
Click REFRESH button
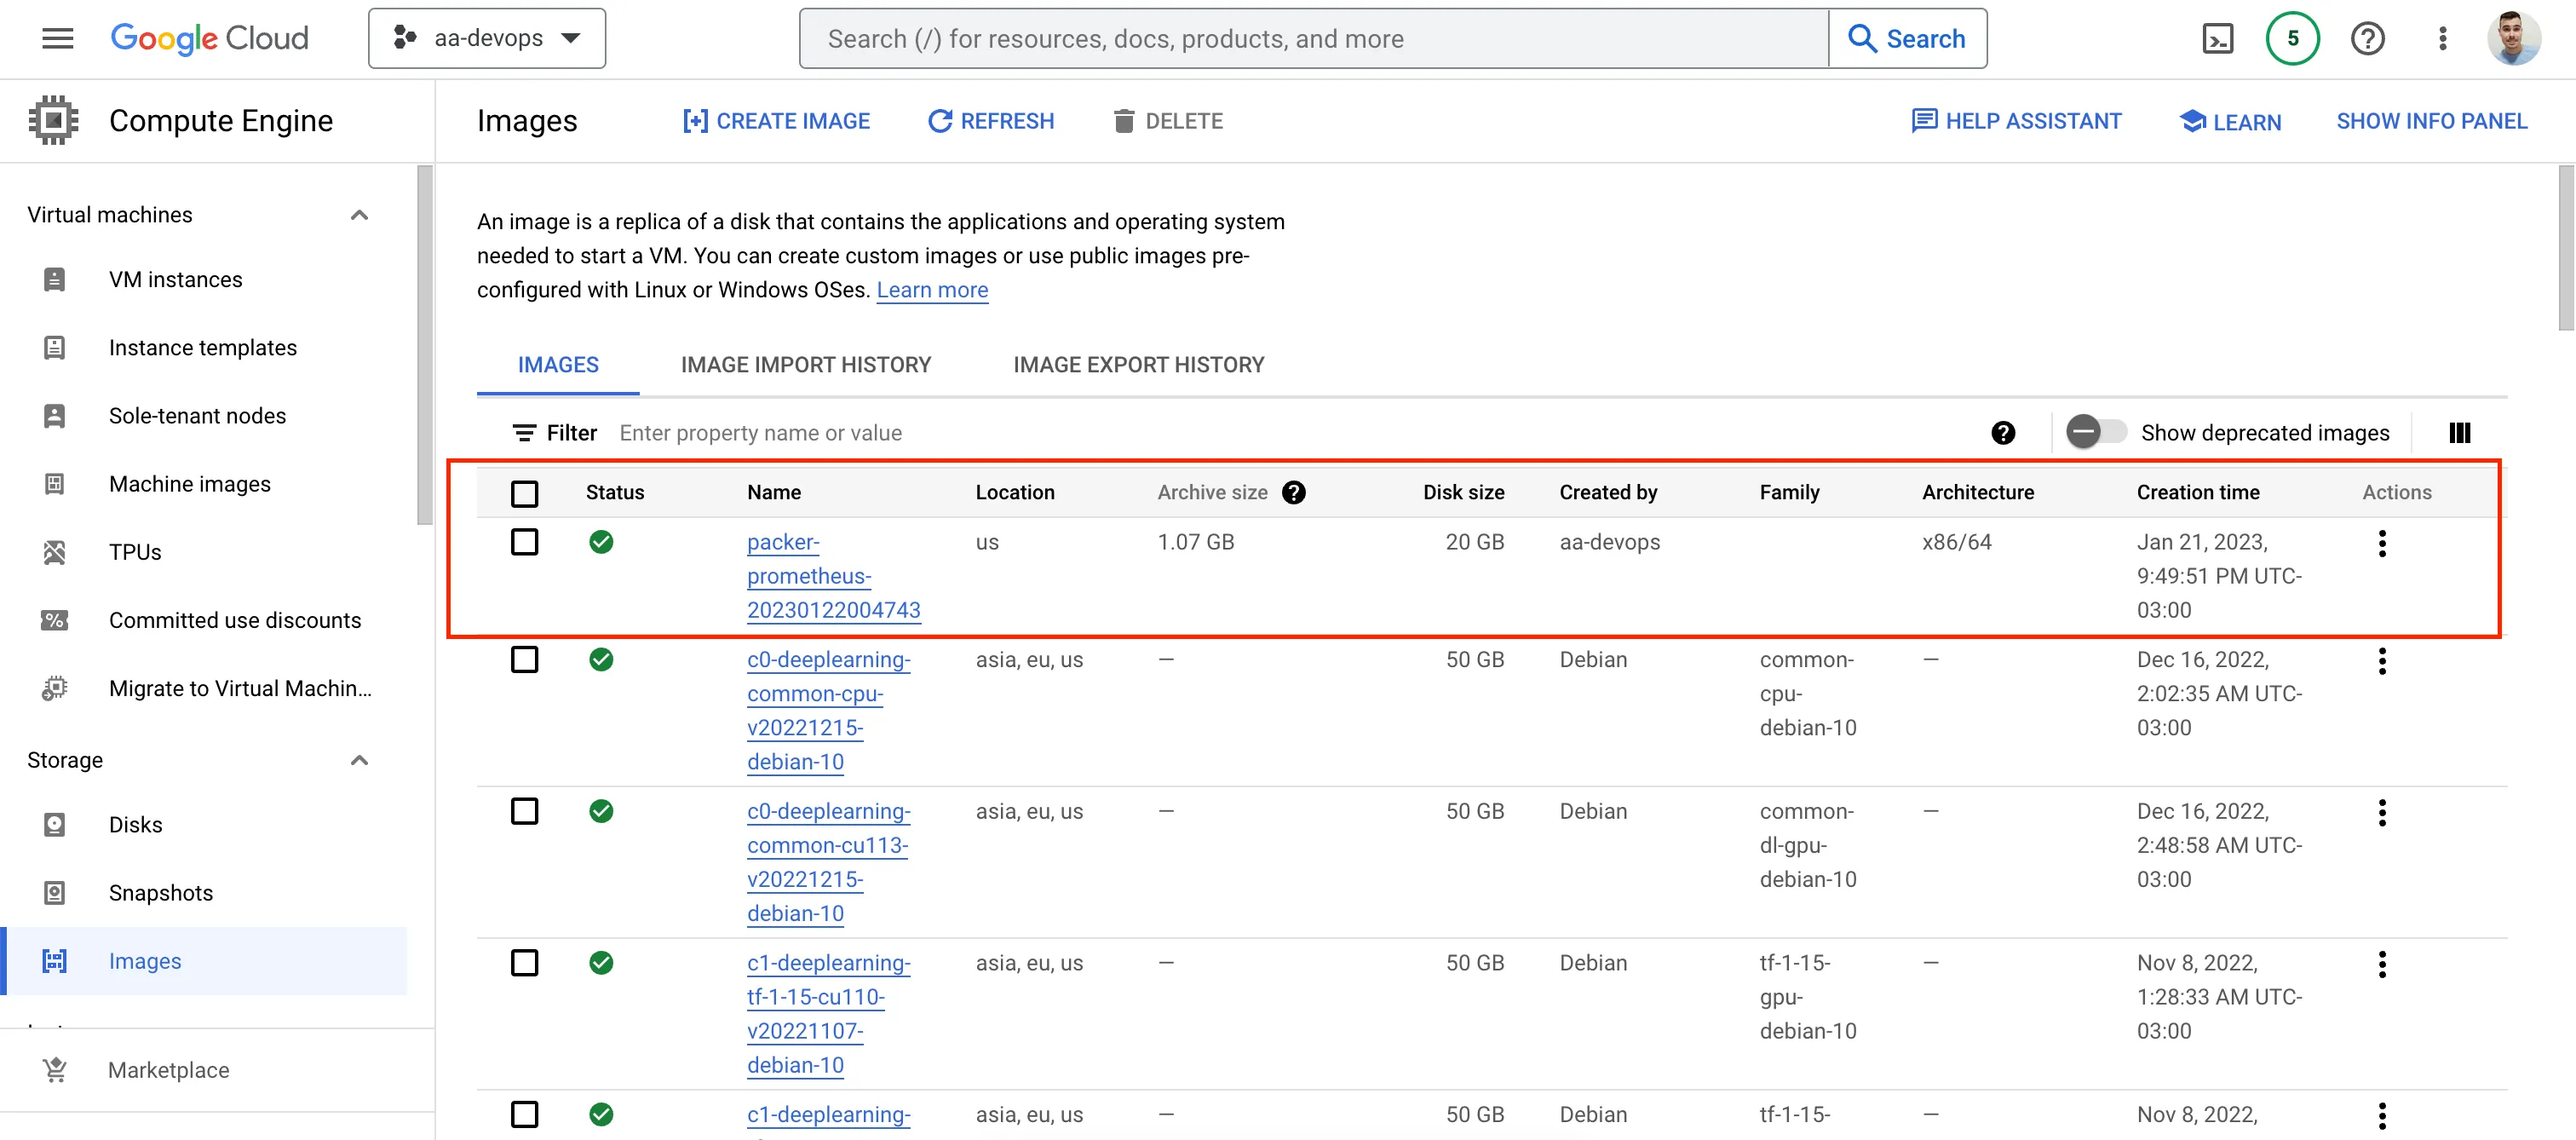point(991,121)
